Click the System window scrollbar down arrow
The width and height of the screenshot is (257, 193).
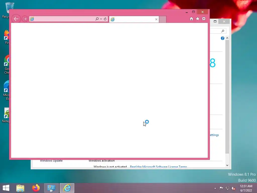pos(227,165)
